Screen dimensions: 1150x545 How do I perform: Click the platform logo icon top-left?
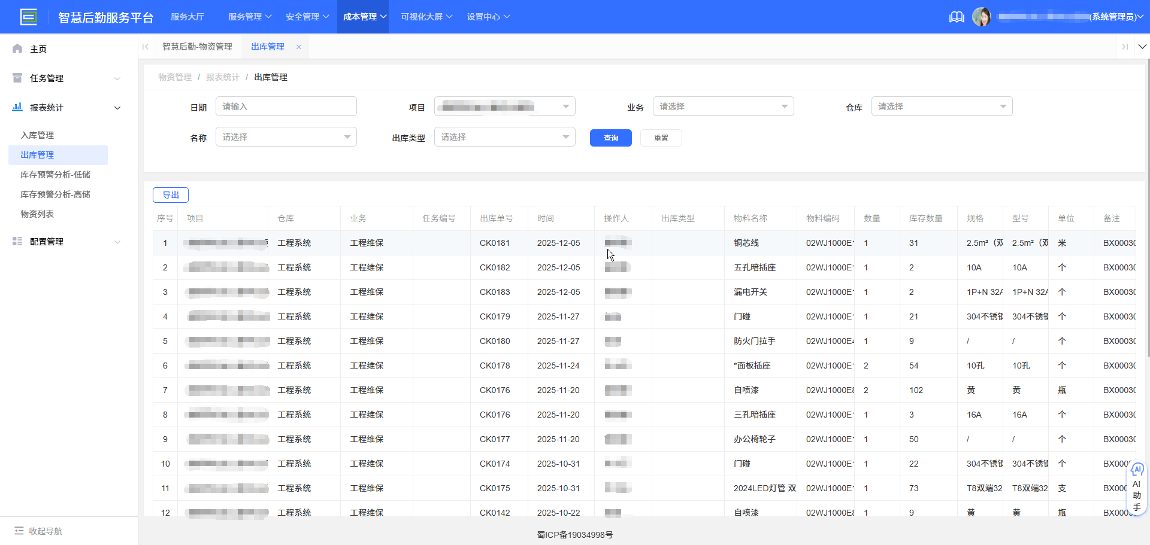pyautogui.click(x=28, y=16)
